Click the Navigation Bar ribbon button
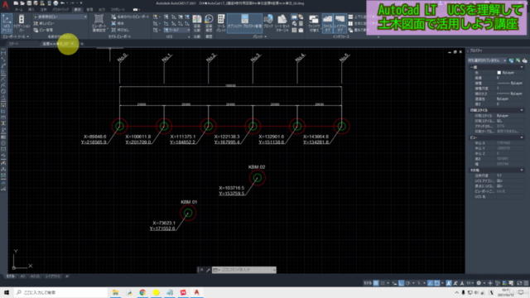The image size is (530, 298). tap(22, 23)
